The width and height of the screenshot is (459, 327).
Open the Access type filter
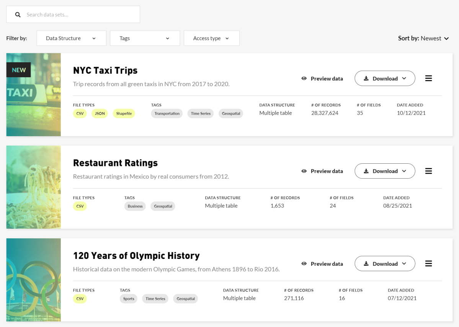tap(211, 38)
